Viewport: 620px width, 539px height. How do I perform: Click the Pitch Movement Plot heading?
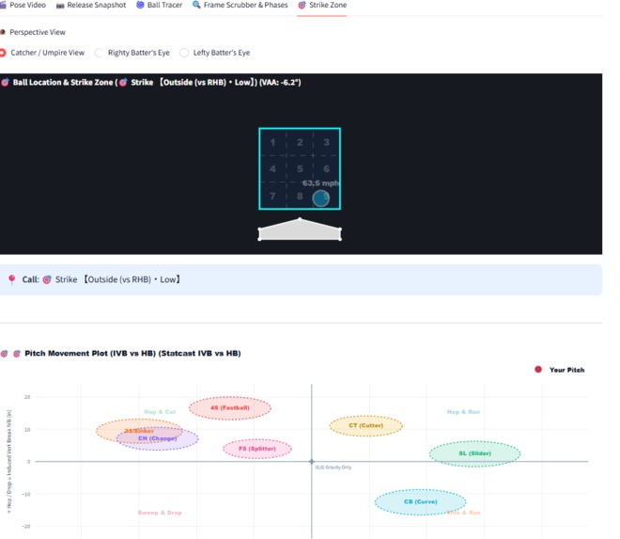pos(132,354)
